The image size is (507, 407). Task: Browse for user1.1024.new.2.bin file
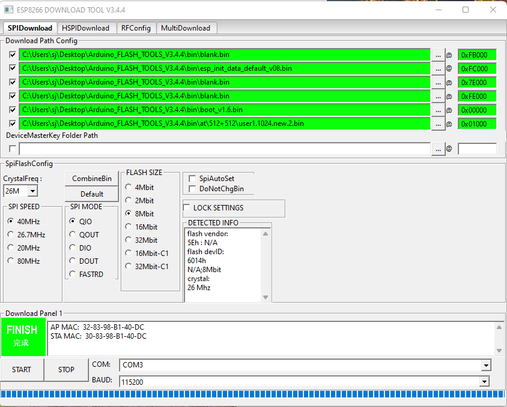click(x=438, y=123)
